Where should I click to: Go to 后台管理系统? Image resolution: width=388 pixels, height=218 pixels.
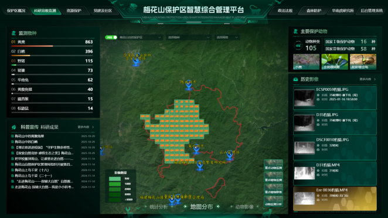(x=372, y=11)
